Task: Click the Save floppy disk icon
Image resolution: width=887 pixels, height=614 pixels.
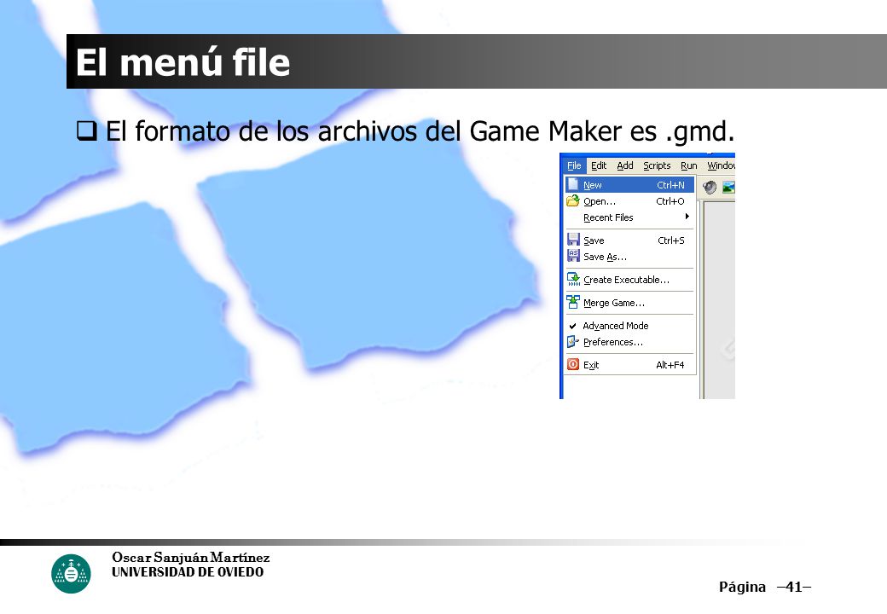Action: click(x=573, y=240)
